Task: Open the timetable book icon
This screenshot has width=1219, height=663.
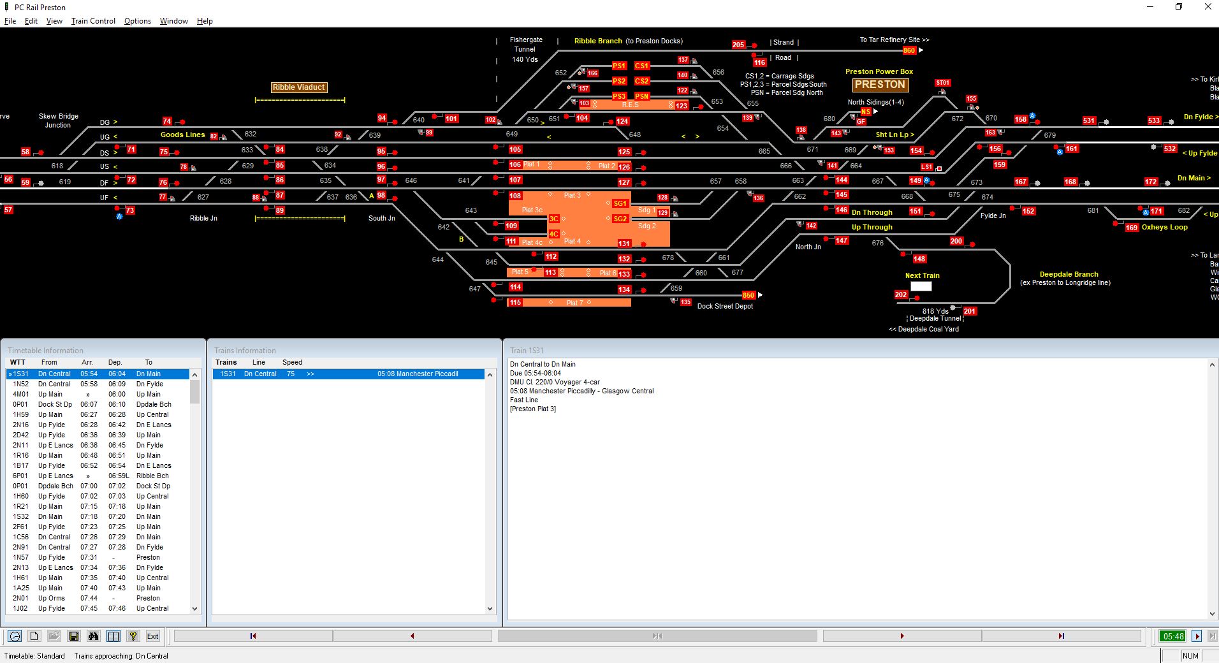Action: (113, 636)
